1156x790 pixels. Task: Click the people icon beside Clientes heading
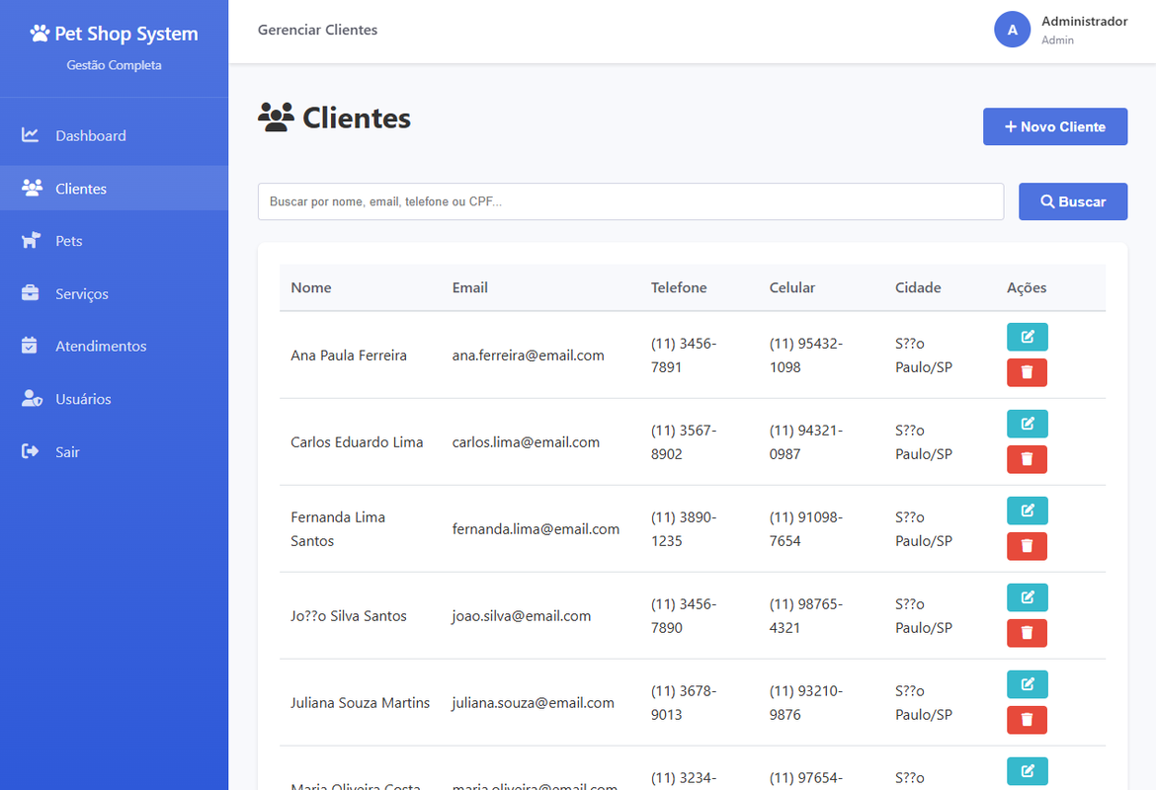[276, 118]
